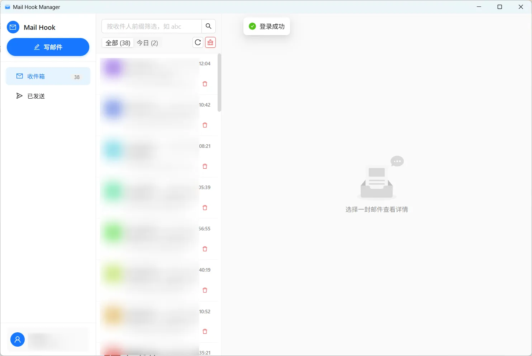The height and width of the screenshot is (356, 532).
Task: Click the 10:42 timestamp text
Action: (205, 105)
